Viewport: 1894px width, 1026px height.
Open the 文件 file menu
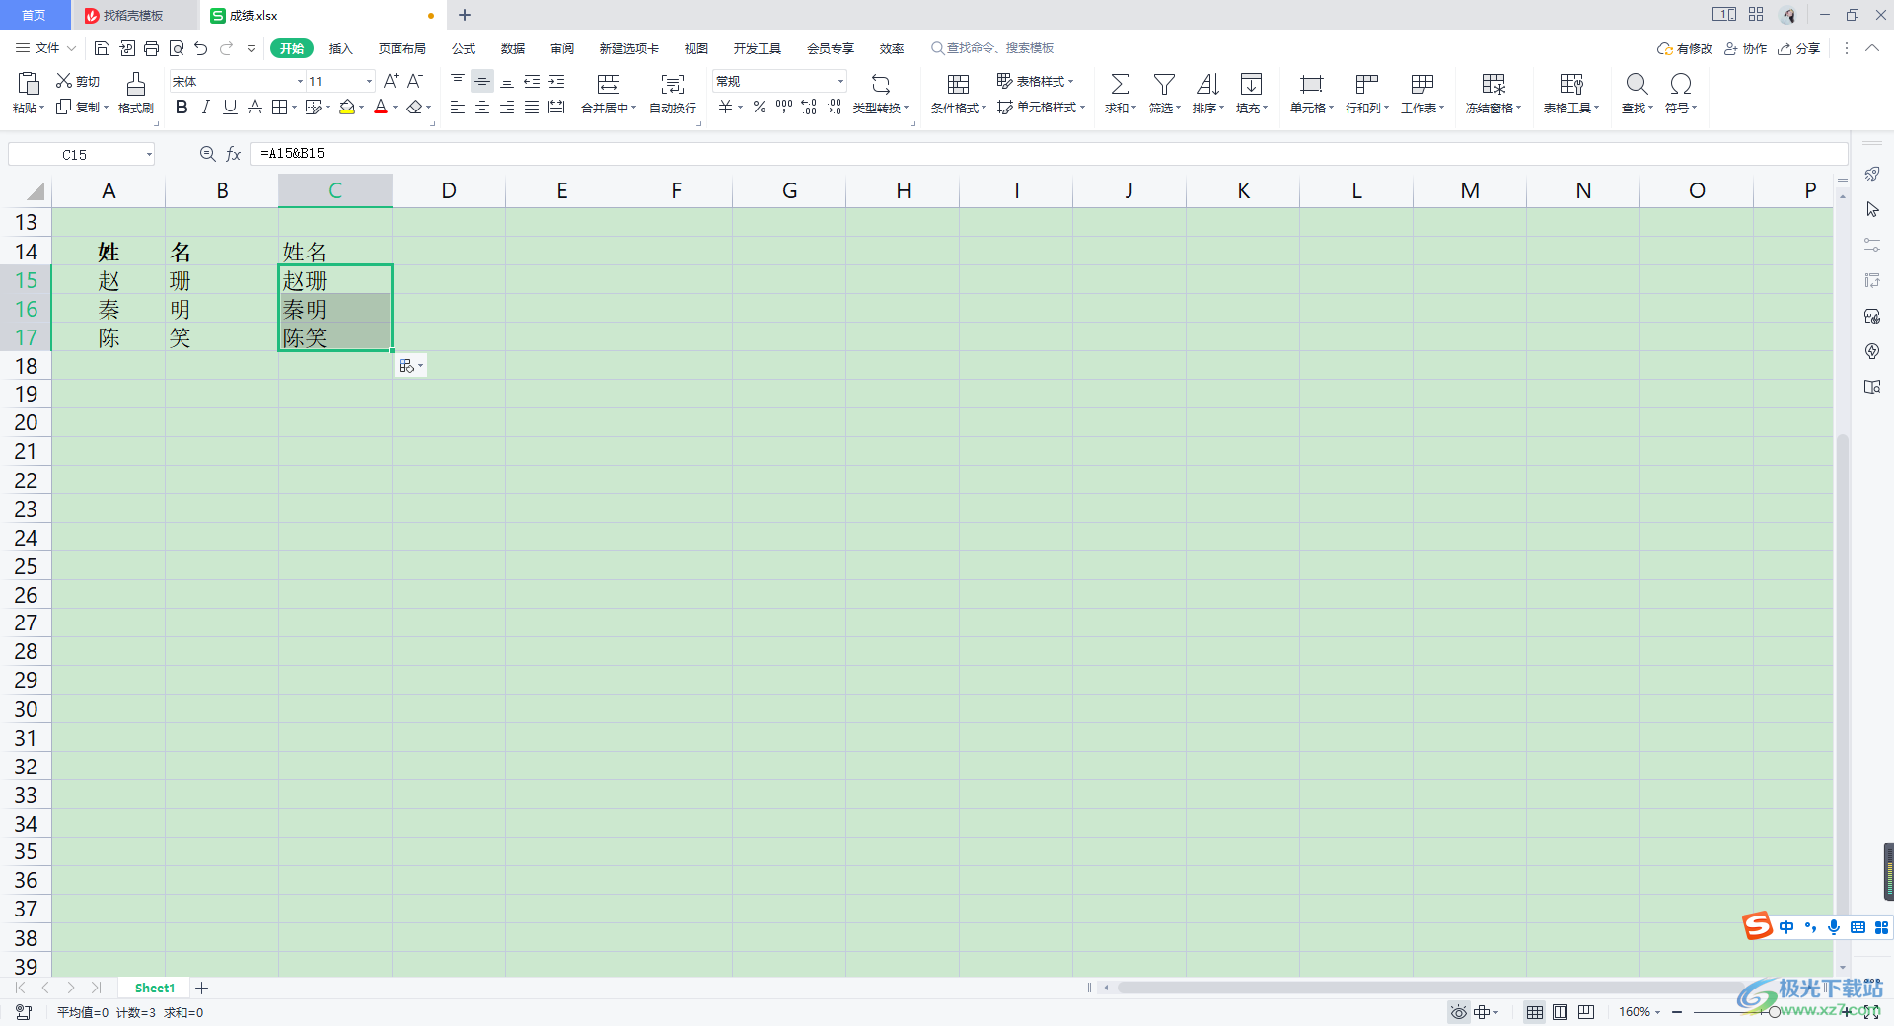coord(45,48)
